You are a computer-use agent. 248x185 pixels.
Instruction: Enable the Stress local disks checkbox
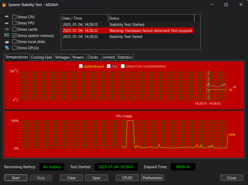(x=14, y=42)
